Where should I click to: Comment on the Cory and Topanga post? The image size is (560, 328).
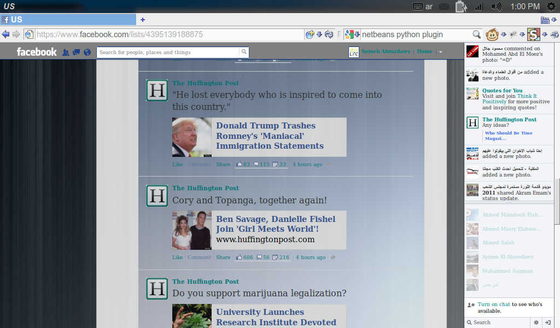point(199,257)
